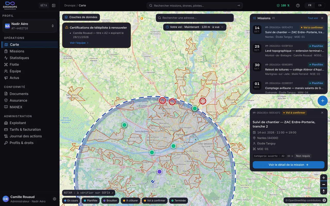Focus the Rechercher une adresse field
This screenshot has height=206, width=330.
pyautogui.click(x=195, y=18)
